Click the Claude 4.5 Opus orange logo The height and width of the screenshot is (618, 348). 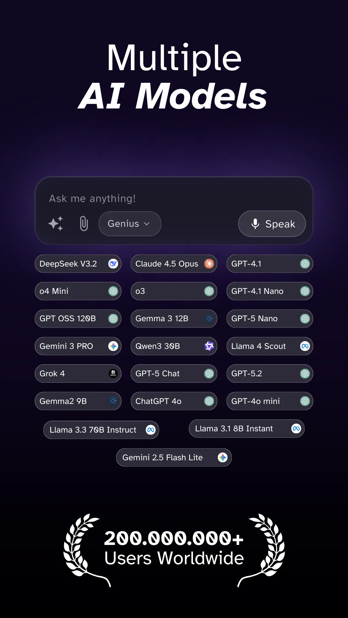pyautogui.click(x=209, y=264)
